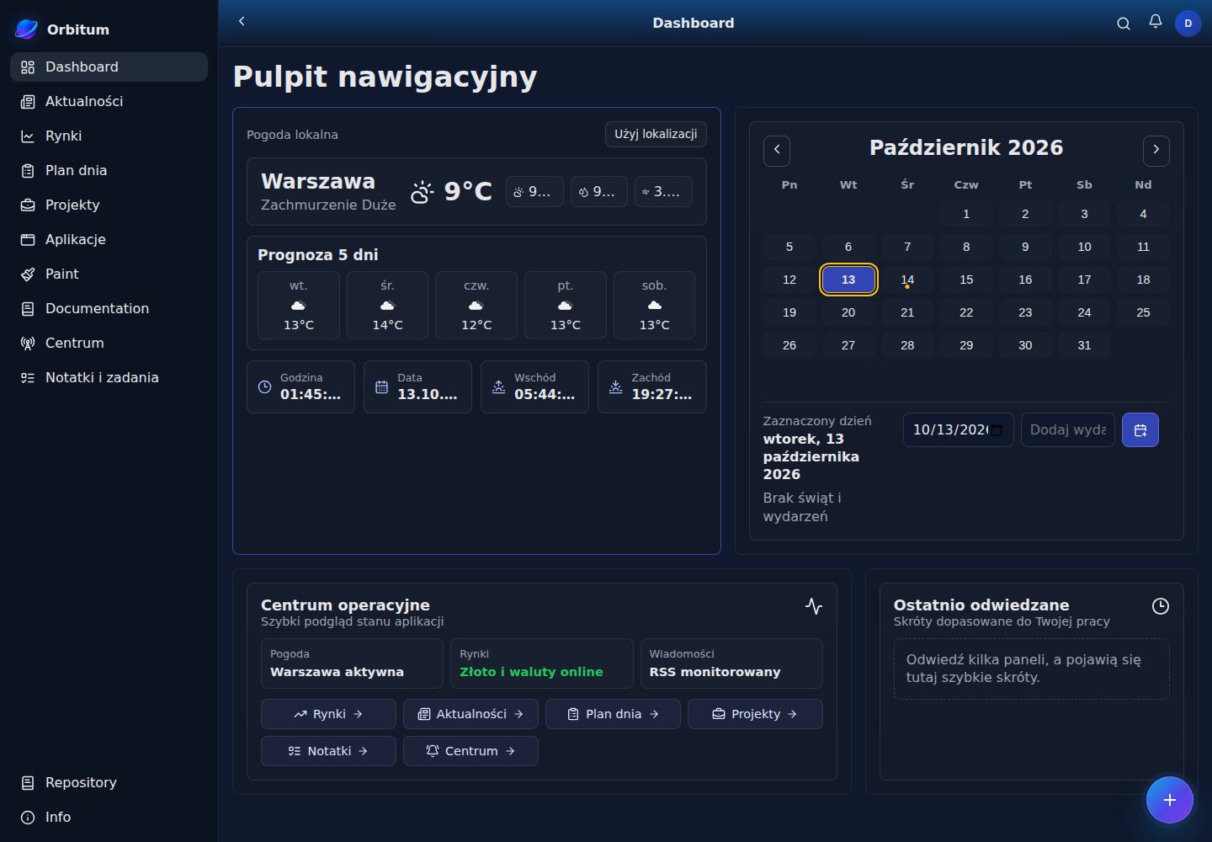Open Repository in the sidebar
Screen dimensions: 1212x842
tap(109, 783)
